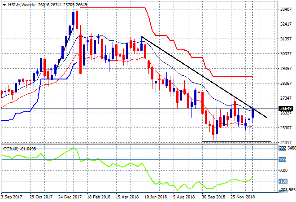
Task: Click date label 10 Jun 2018
Action: point(156,197)
